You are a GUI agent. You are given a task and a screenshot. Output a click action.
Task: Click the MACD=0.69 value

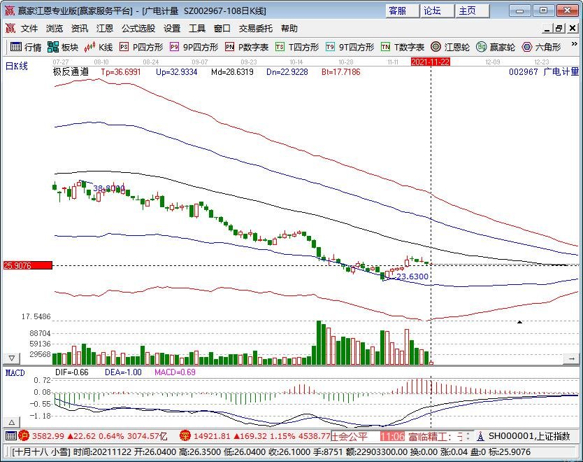(x=175, y=372)
